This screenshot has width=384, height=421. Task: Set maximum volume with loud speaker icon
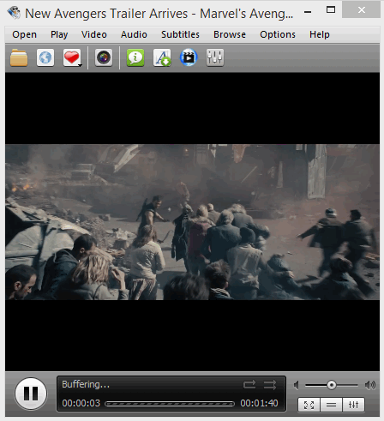(x=370, y=385)
